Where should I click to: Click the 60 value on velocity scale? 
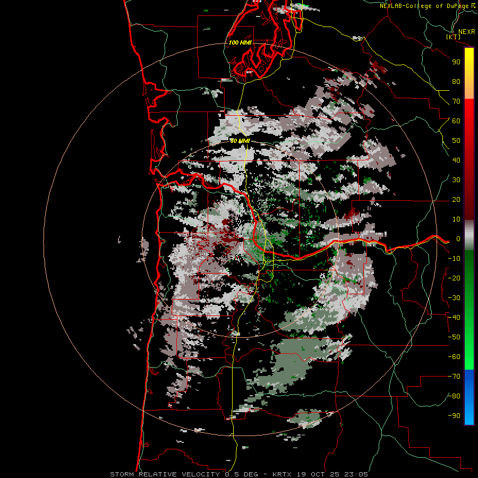(x=456, y=121)
